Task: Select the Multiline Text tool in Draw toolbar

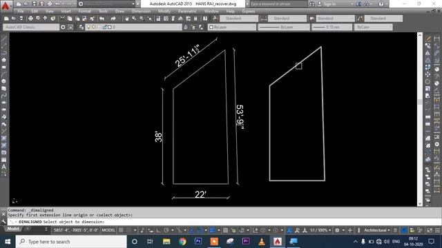Action: (x=4, y=167)
